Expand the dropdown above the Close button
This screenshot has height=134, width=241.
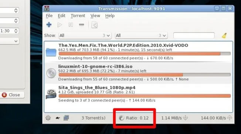pos(9,41)
